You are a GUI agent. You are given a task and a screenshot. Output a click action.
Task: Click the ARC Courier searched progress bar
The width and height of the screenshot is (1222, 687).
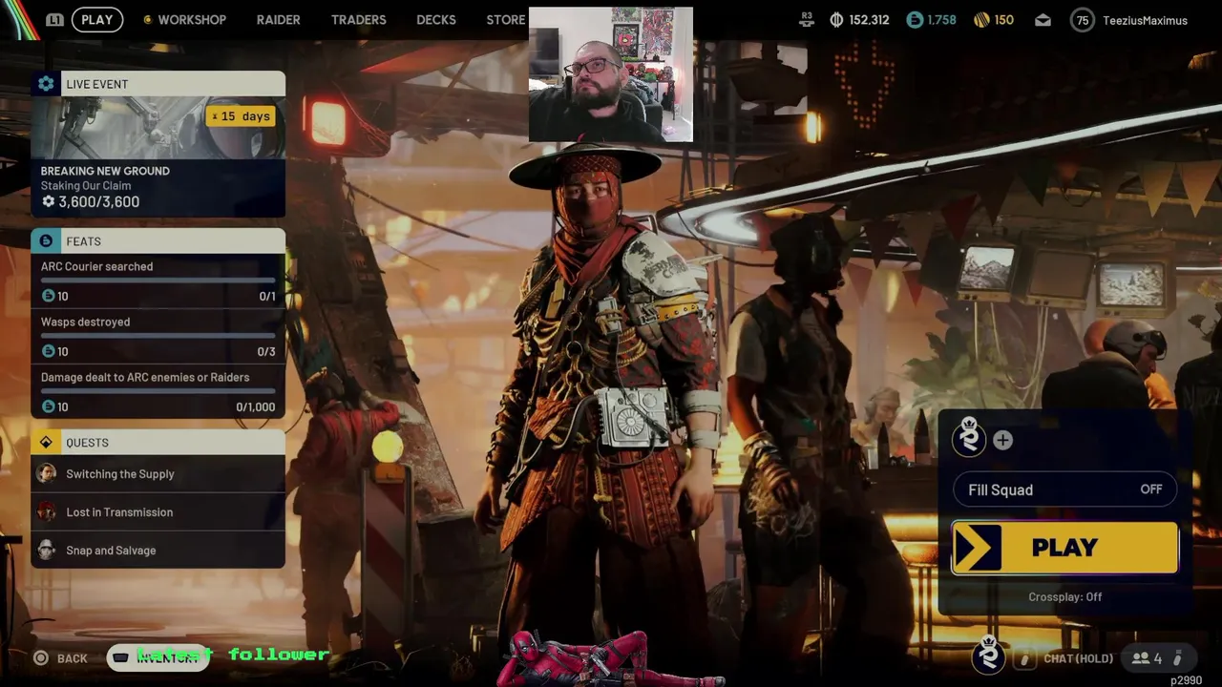[x=158, y=281]
